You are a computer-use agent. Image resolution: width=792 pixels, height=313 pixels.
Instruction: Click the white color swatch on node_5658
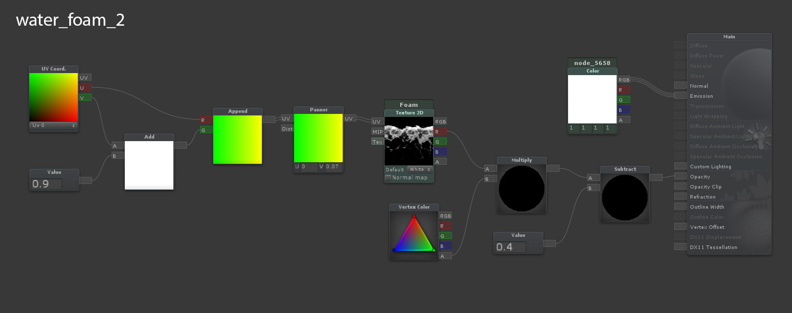point(592,99)
